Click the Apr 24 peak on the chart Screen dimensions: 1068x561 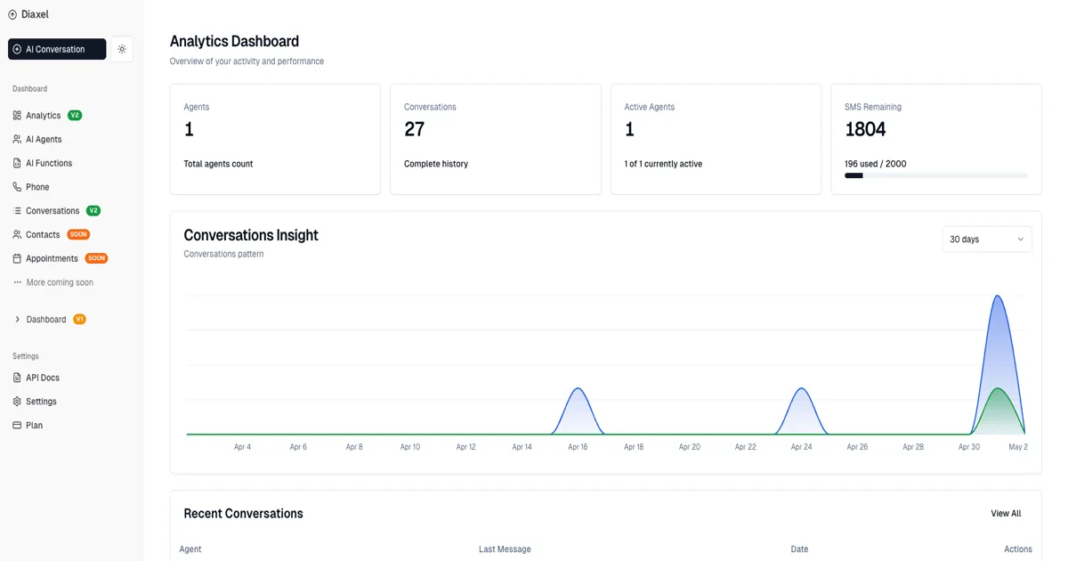pyautogui.click(x=802, y=390)
